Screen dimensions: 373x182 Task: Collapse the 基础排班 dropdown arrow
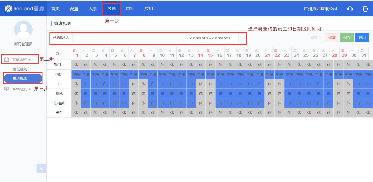(x=30, y=60)
